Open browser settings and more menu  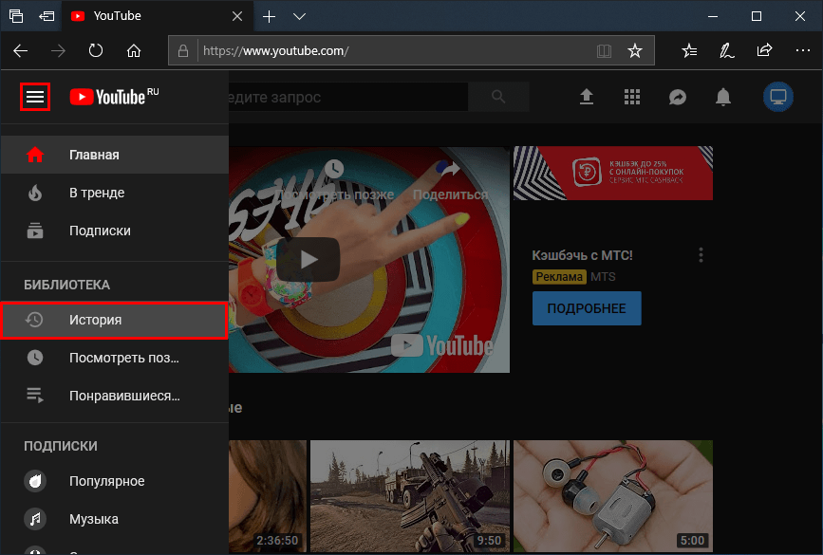coord(802,51)
